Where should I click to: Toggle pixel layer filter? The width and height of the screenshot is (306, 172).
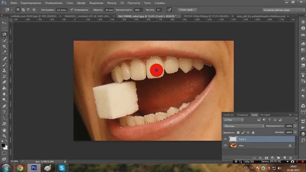pos(259,120)
